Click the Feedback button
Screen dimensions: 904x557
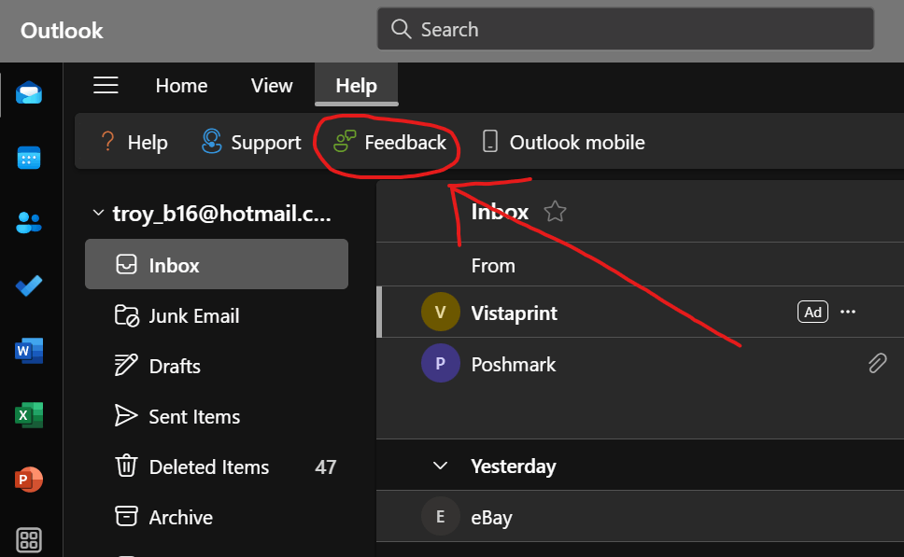(x=389, y=142)
